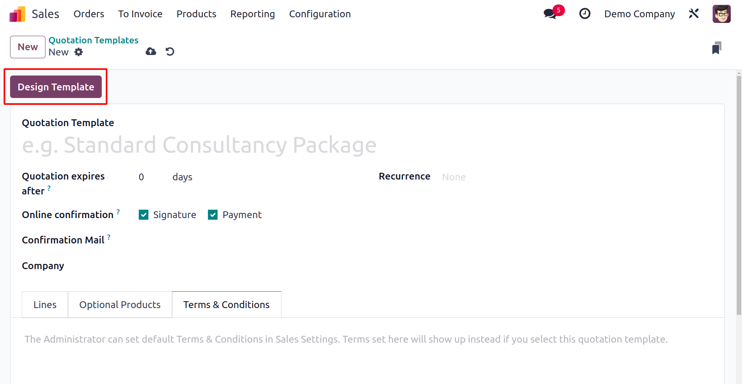The width and height of the screenshot is (742, 384).
Task: Open the developer tools wrench icon
Action: tap(694, 14)
